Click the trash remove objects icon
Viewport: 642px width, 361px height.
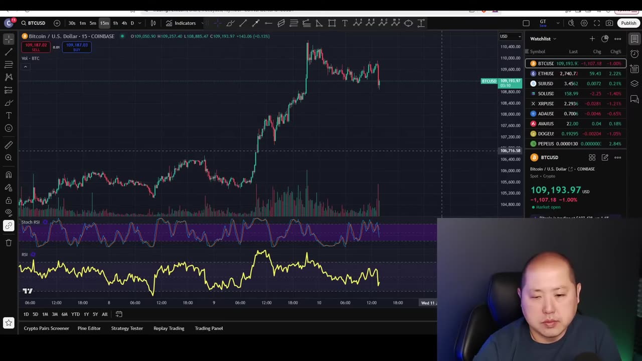pos(9,243)
